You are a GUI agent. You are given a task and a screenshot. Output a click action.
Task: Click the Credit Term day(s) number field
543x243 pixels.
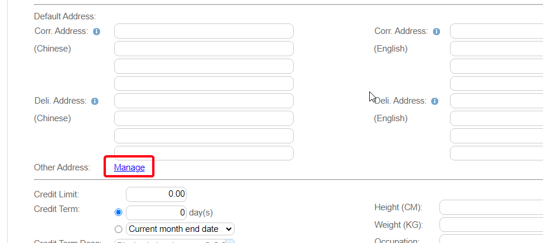tap(156, 212)
